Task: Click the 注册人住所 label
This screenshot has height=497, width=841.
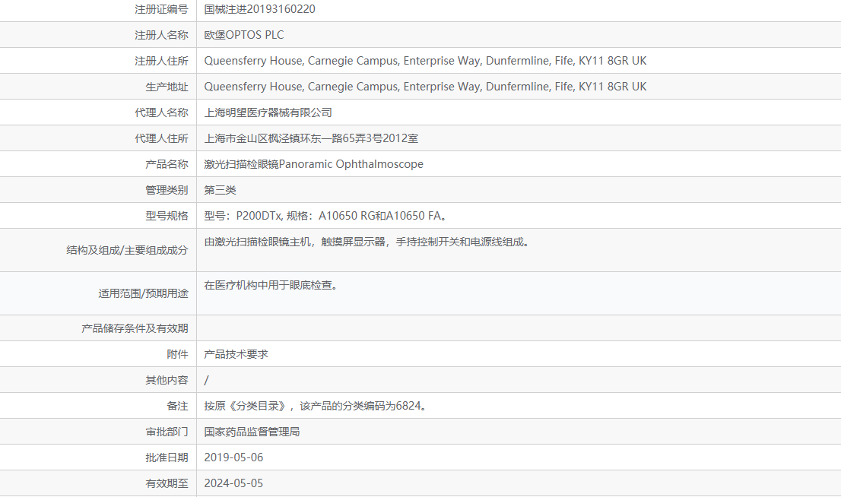Action: coord(161,61)
